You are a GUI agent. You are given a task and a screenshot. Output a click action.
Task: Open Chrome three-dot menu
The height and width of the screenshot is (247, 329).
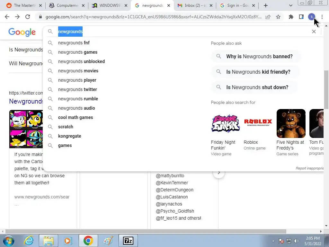[x=322, y=17]
